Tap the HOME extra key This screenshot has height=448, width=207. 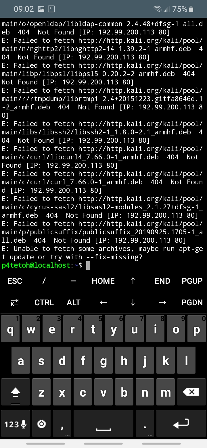point(103,281)
